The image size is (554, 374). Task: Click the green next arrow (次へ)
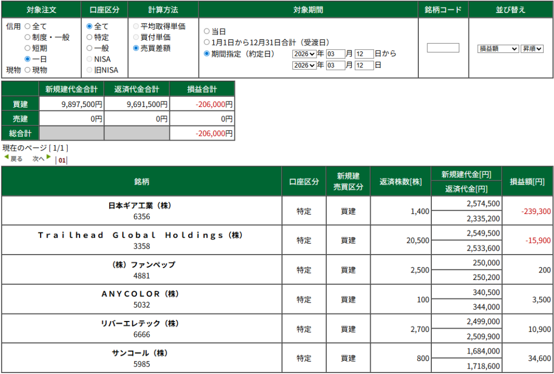(x=49, y=157)
